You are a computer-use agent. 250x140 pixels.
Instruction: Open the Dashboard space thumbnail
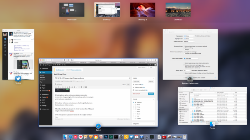pos(72,10)
